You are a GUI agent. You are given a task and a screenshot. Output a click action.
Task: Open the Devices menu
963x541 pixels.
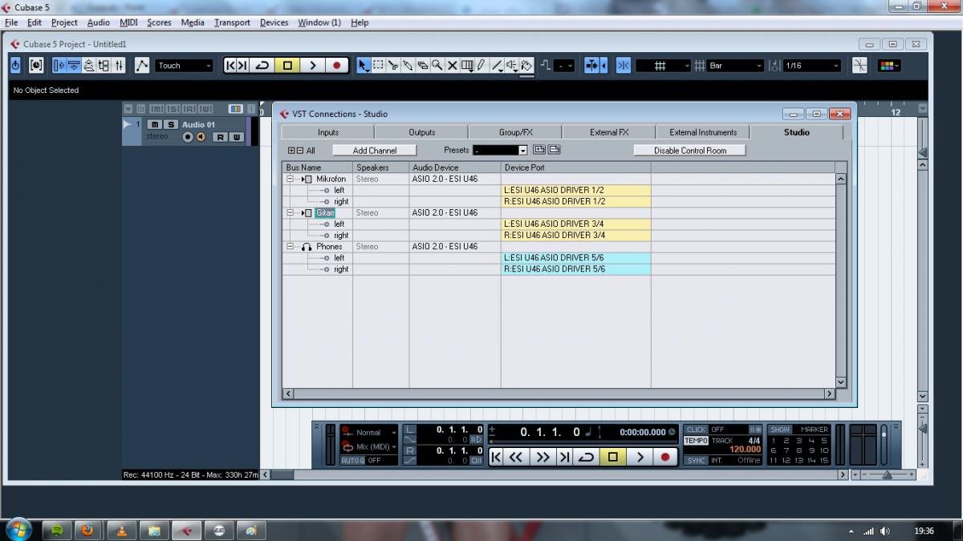pos(274,22)
